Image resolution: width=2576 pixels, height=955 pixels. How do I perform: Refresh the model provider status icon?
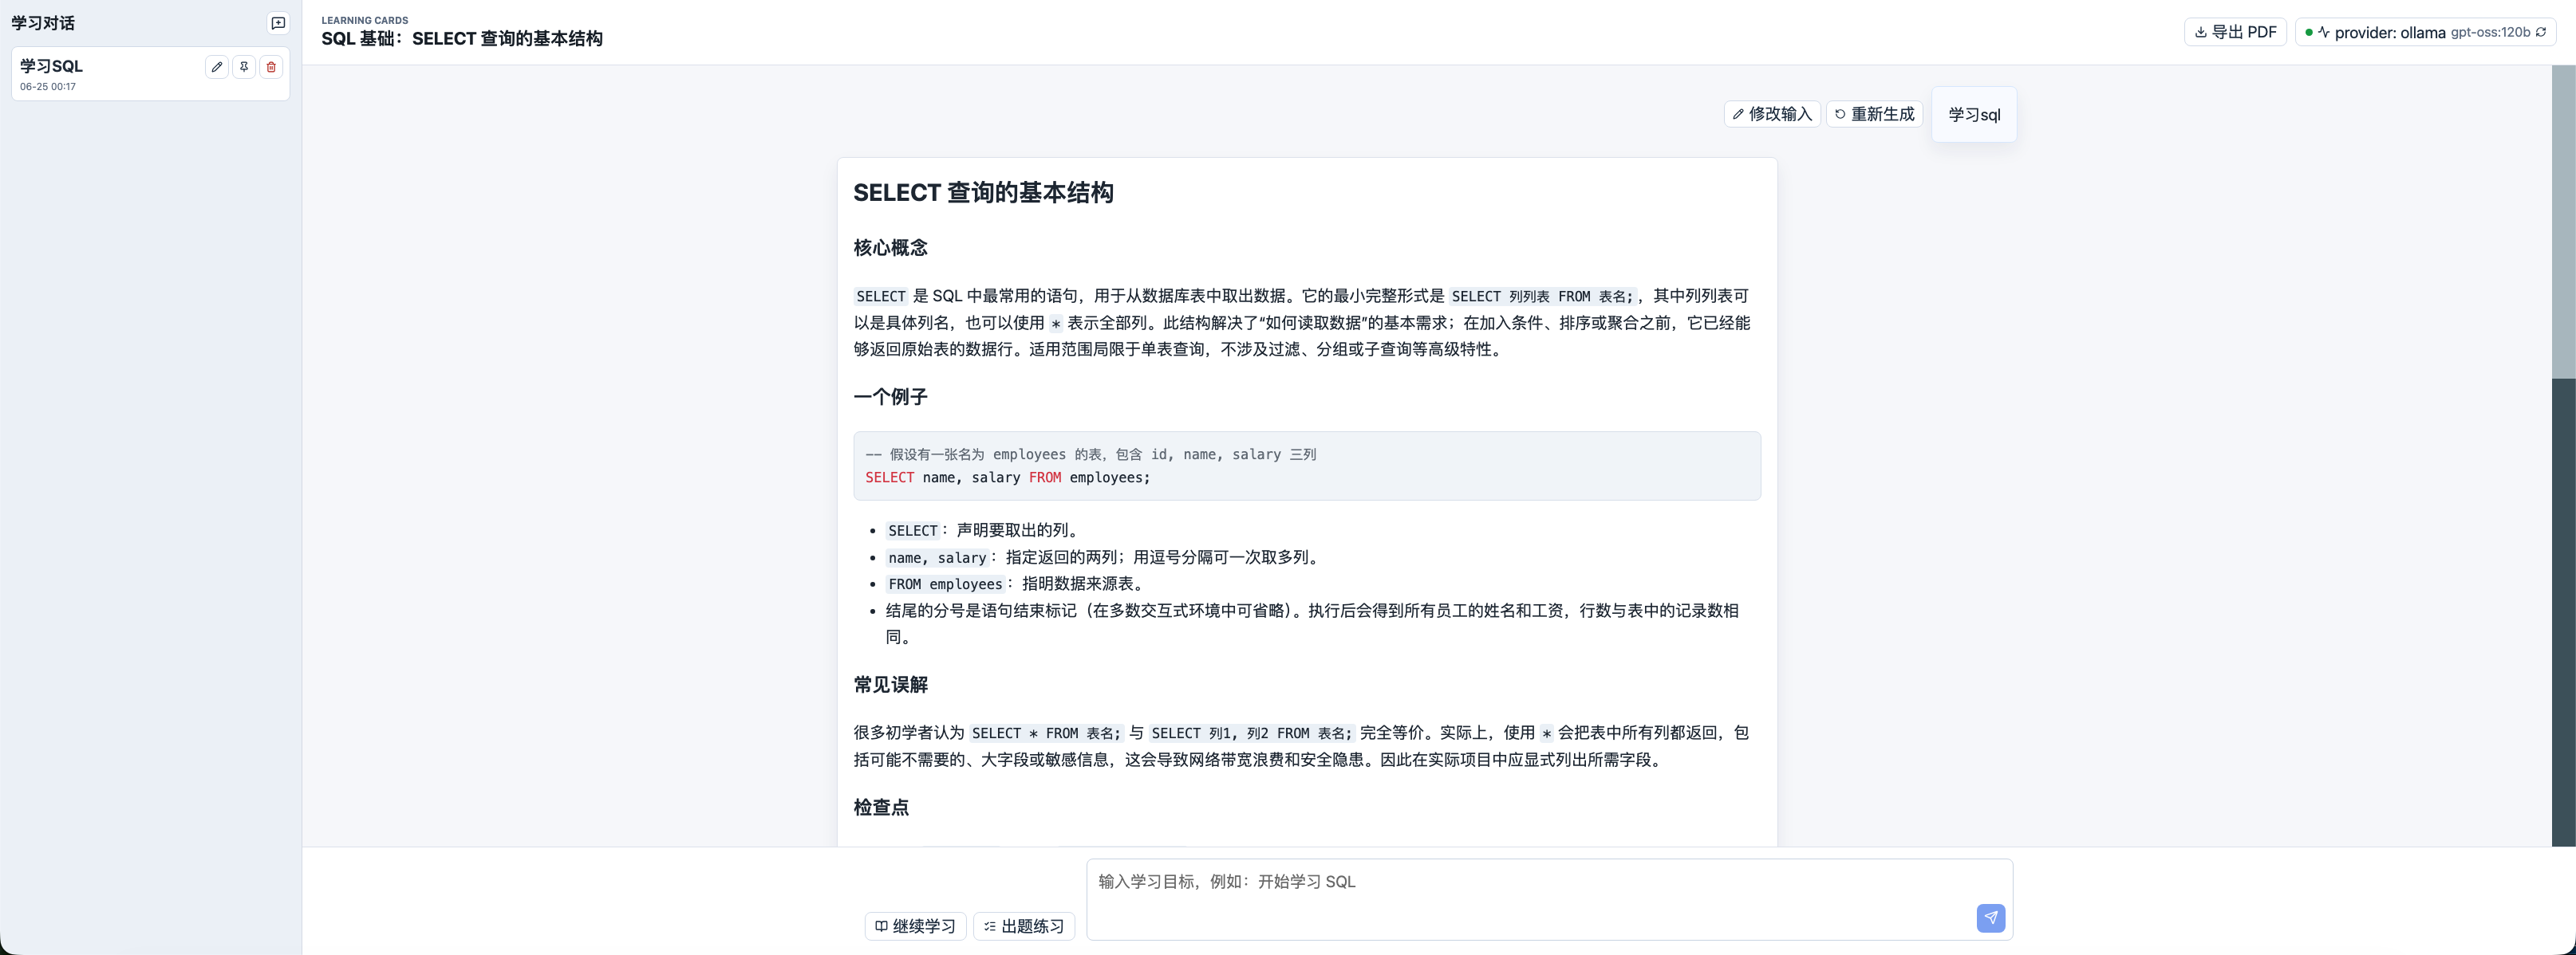click(2541, 32)
